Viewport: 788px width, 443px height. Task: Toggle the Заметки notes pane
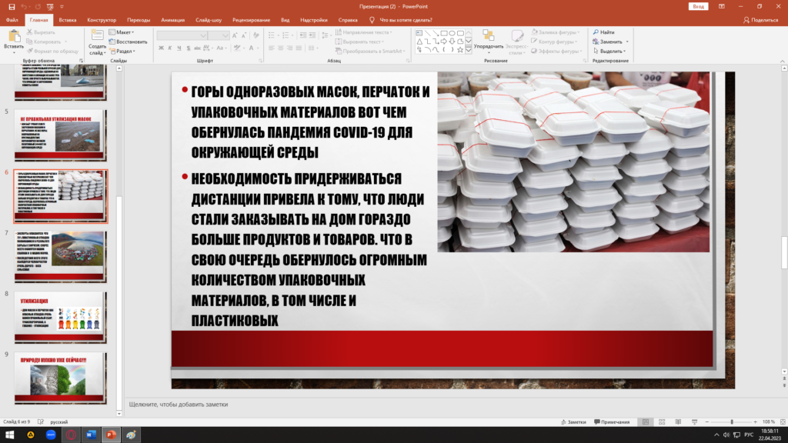pyautogui.click(x=574, y=422)
